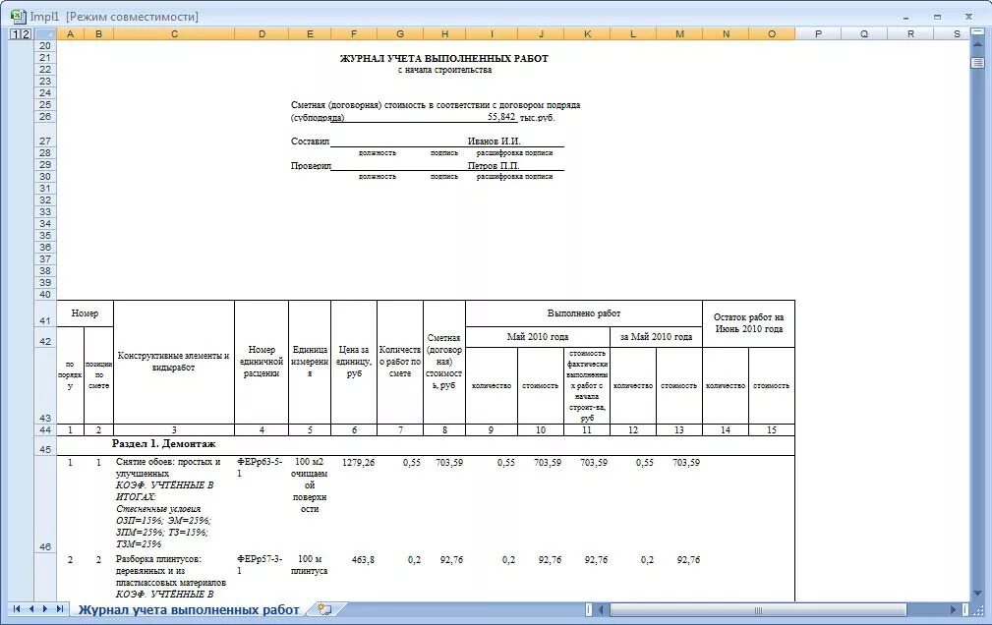The image size is (992, 625).
Task: Click the vertical scrollbar thumb
Action: point(977,62)
